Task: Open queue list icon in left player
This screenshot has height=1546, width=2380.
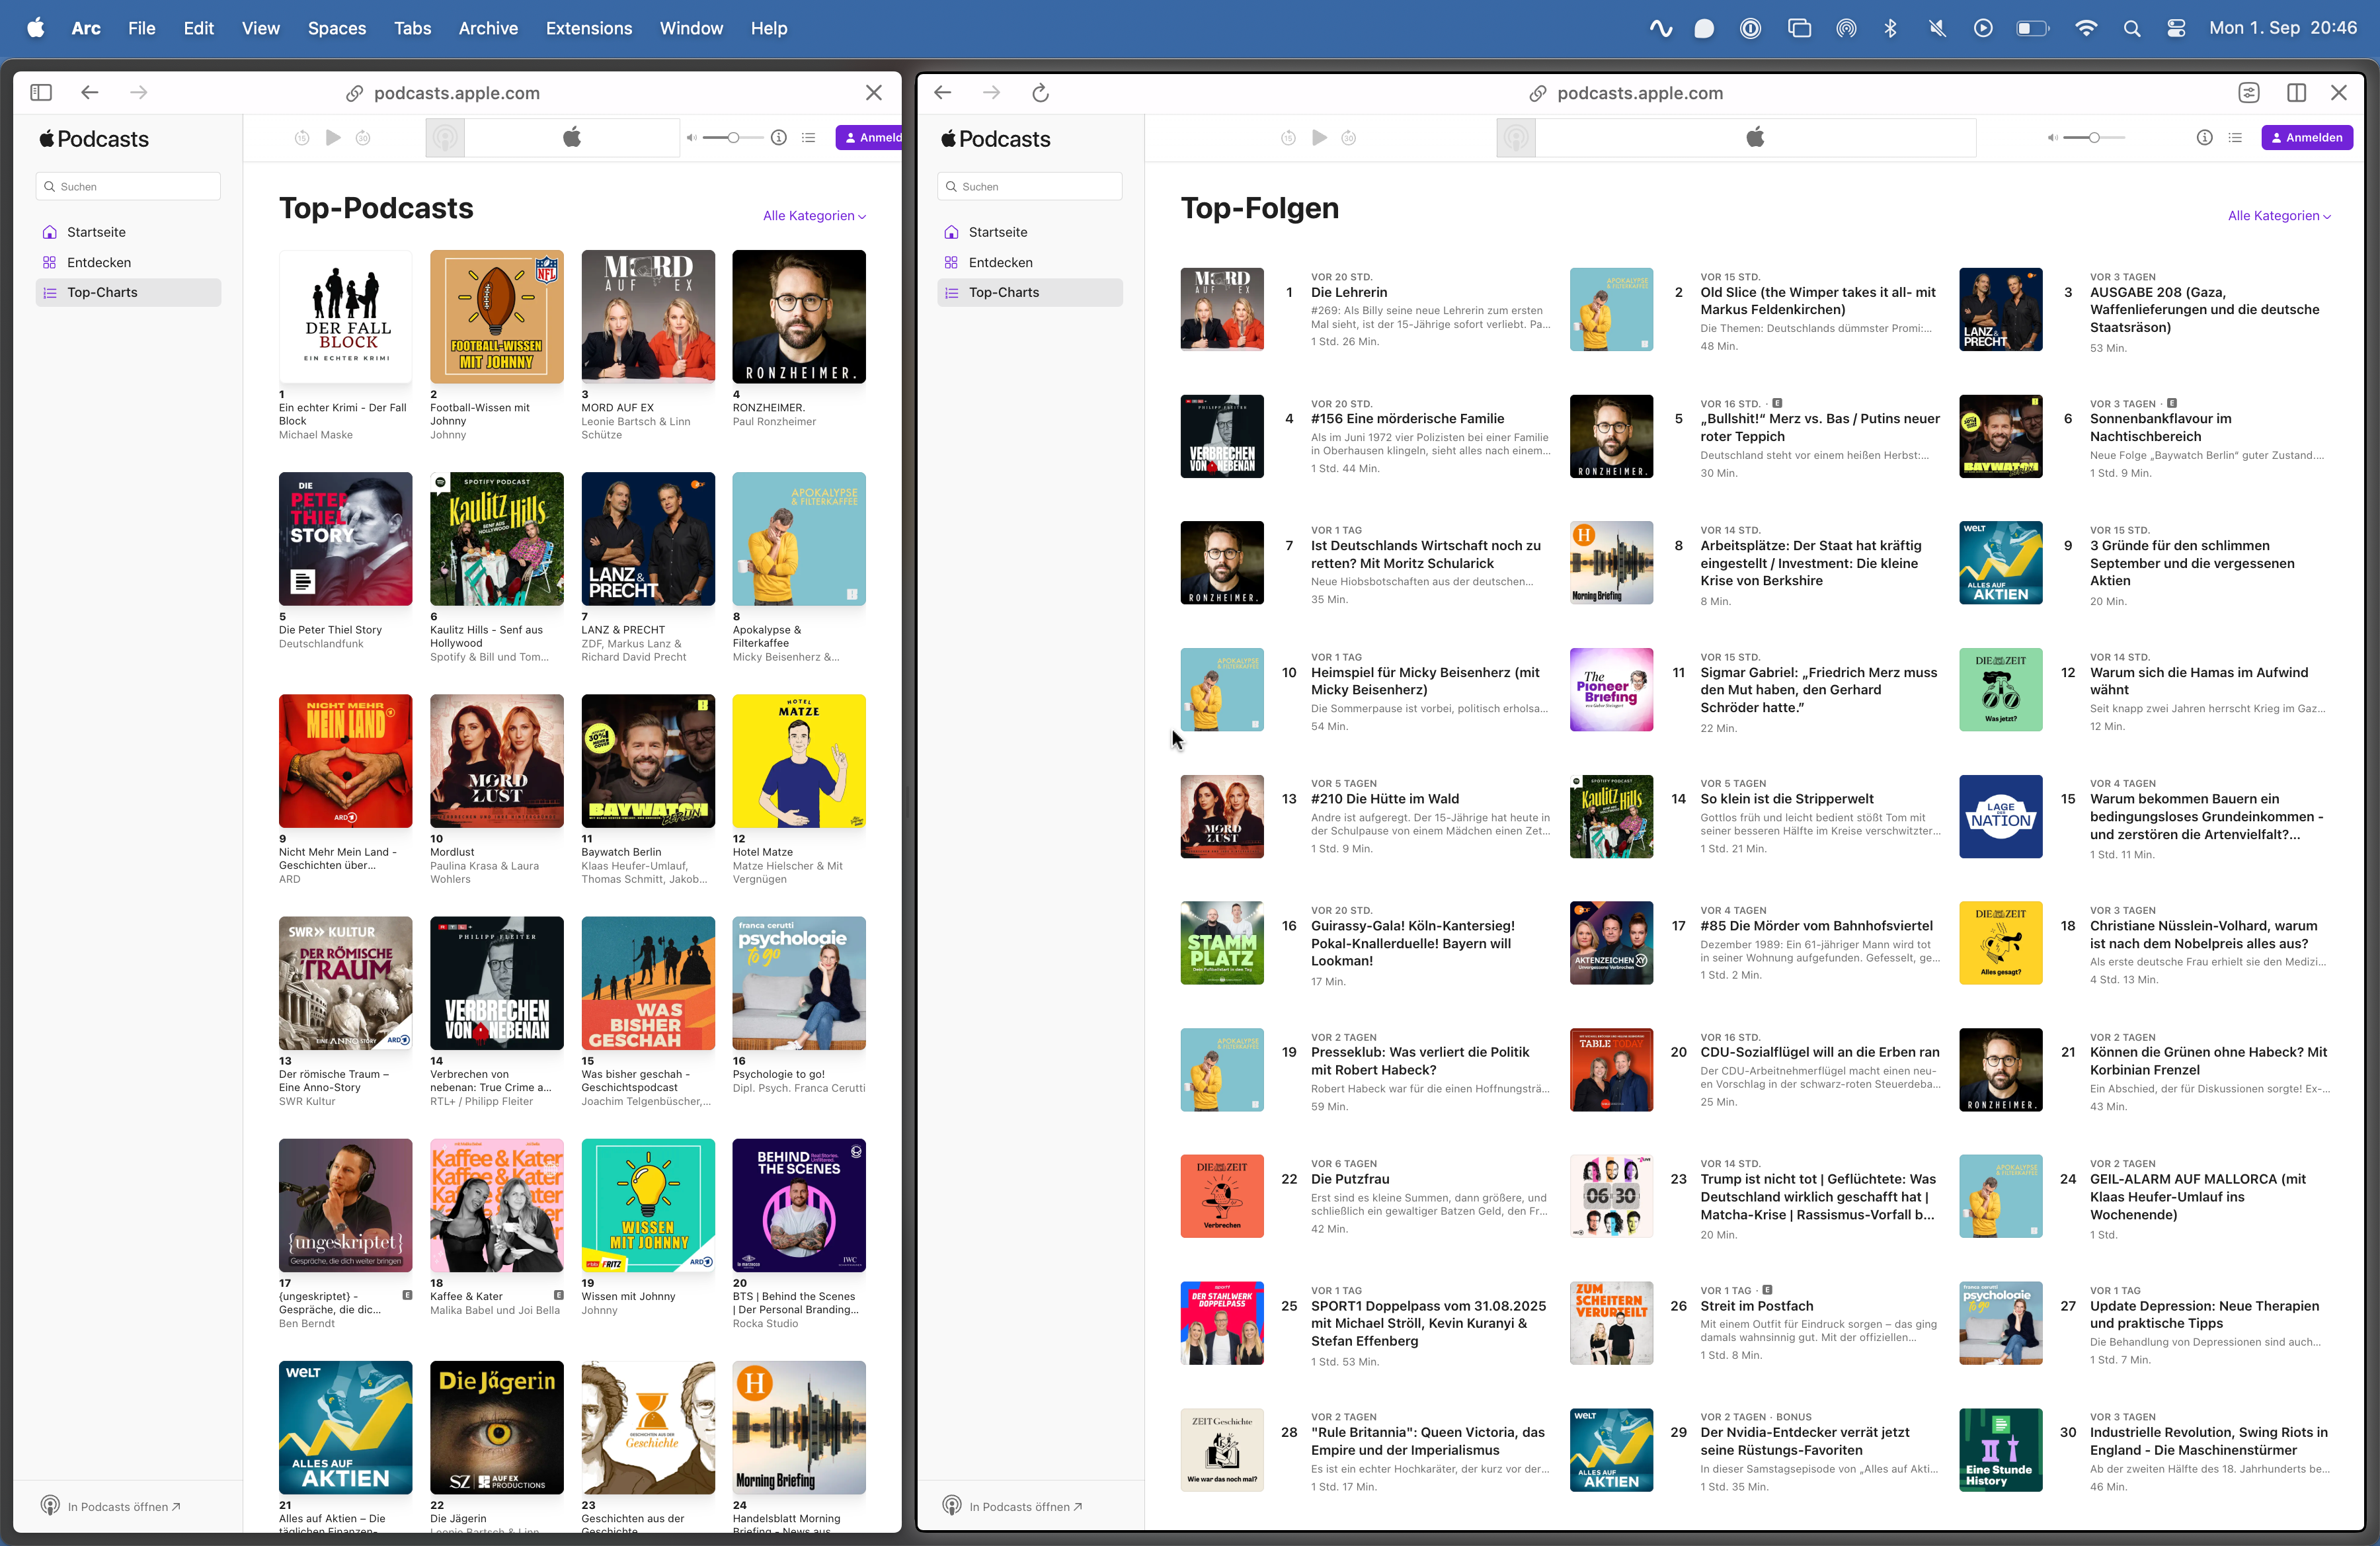Action: (809, 137)
